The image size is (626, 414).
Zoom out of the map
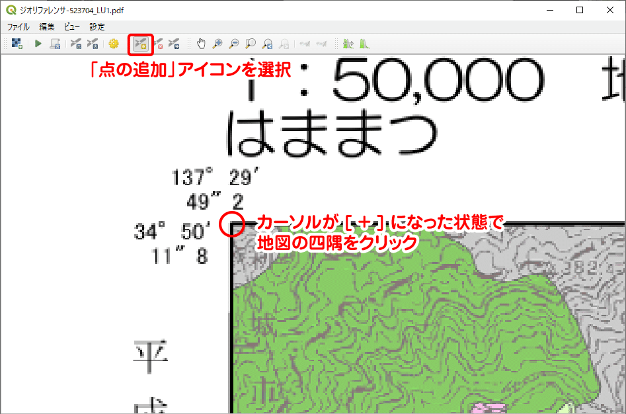pyautogui.click(x=233, y=44)
